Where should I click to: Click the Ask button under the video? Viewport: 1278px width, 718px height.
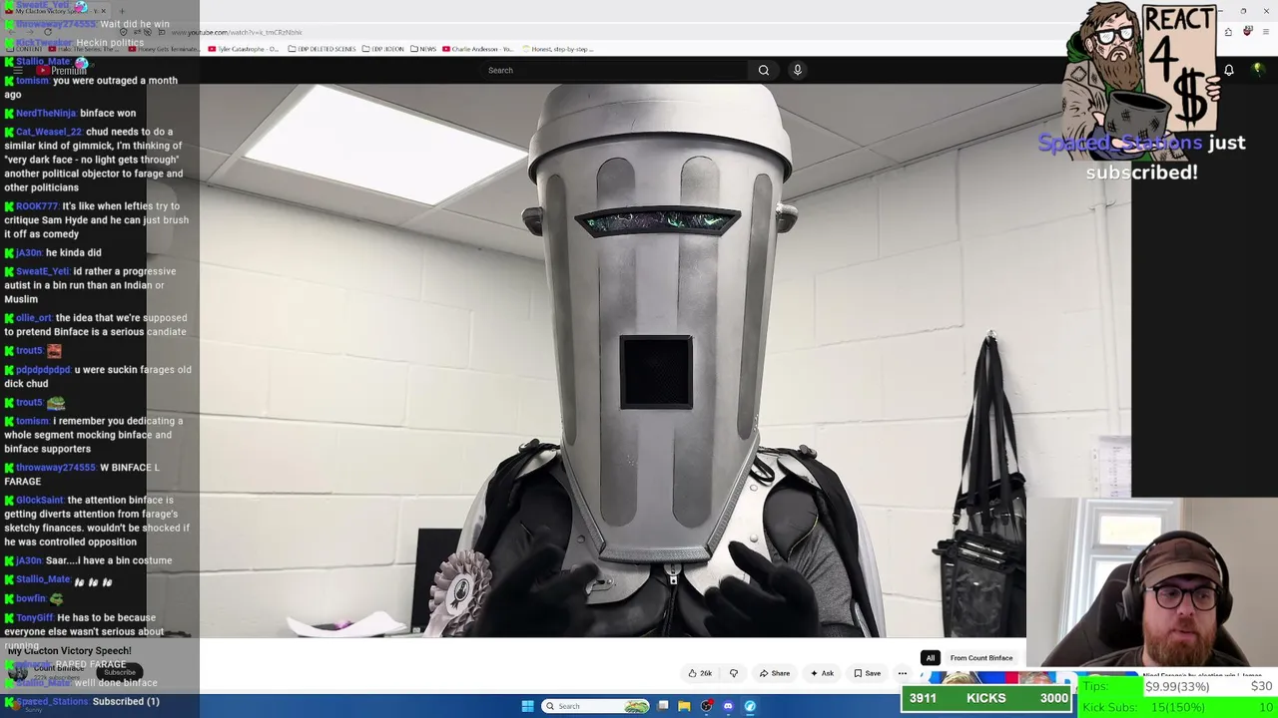click(823, 673)
